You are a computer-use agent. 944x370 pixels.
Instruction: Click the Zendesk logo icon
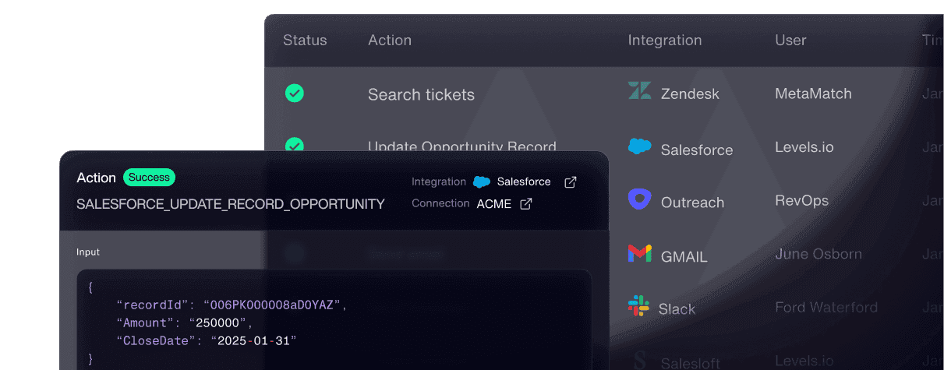pyautogui.click(x=639, y=92)
